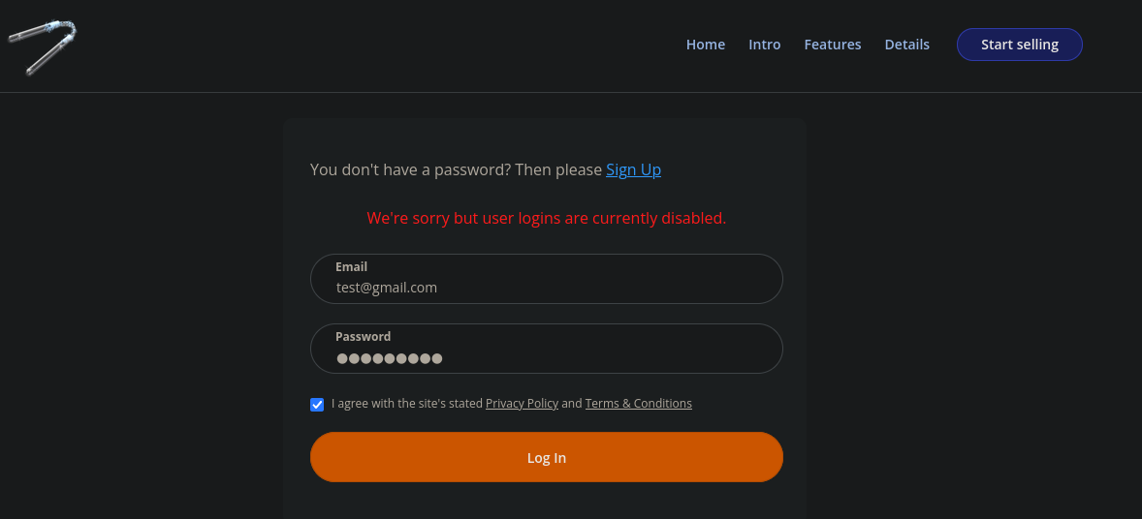
Task: Open the Privacy Policy link
Action: 522,403
